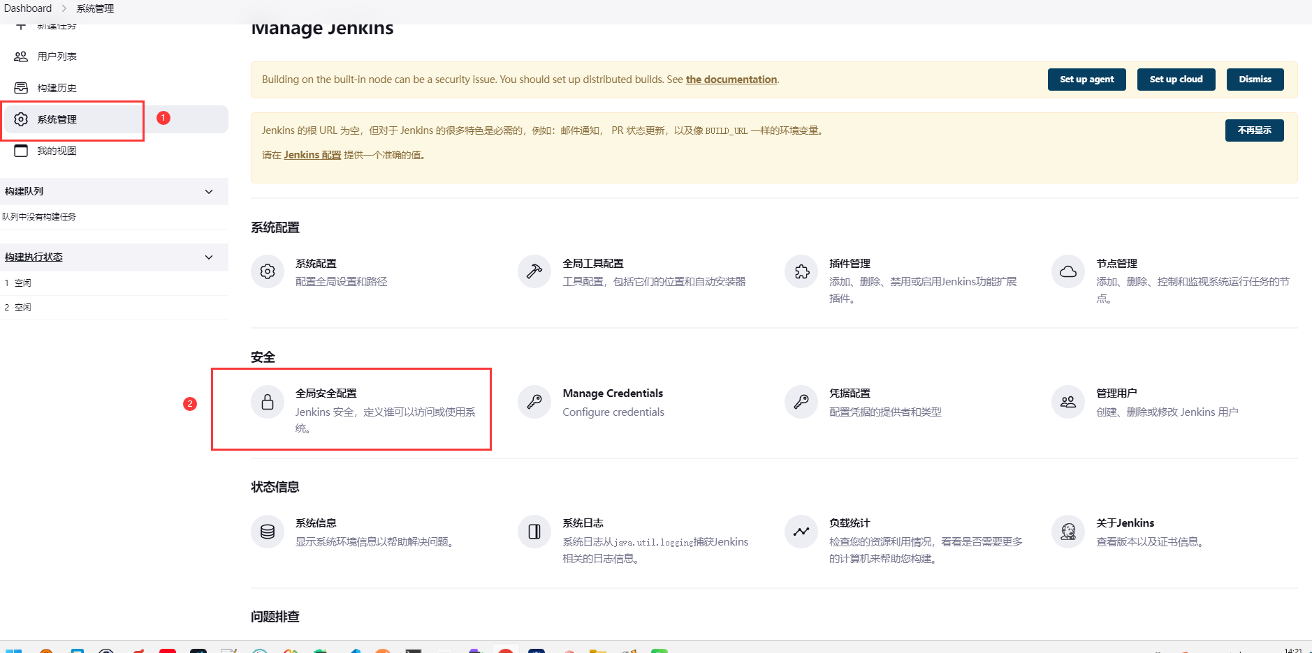Viewport: 1312px width, 653px height.
Task: Open 负载统计 title
Action: tap(850, 523)
